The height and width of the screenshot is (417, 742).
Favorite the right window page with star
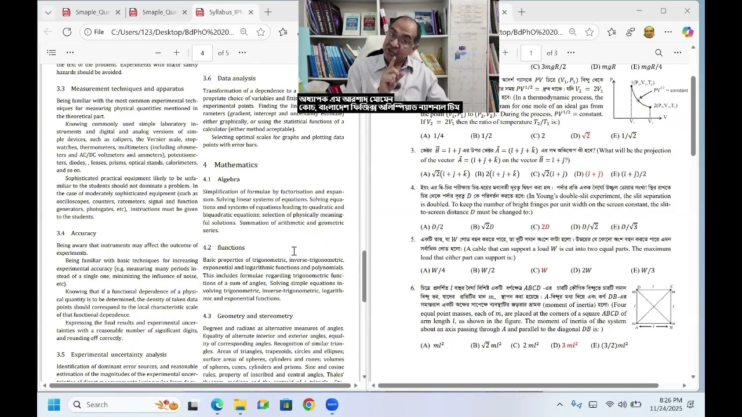(590, 32)
